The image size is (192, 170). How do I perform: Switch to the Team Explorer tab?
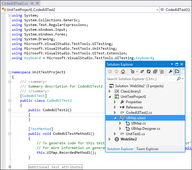click(x=147, y=149)
